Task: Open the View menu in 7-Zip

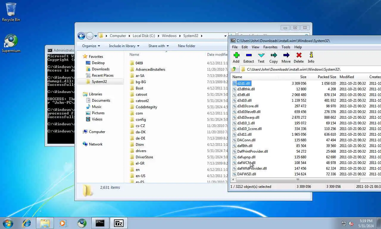Action: (x=255, y=47)
